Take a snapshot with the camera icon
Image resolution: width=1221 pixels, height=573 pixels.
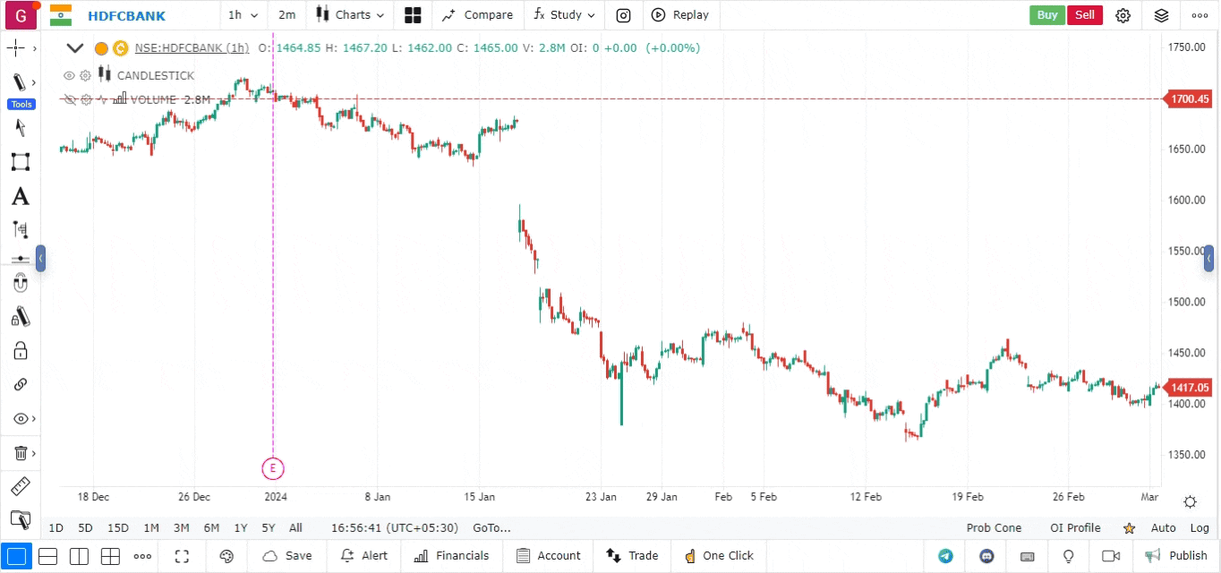[623, 15]
